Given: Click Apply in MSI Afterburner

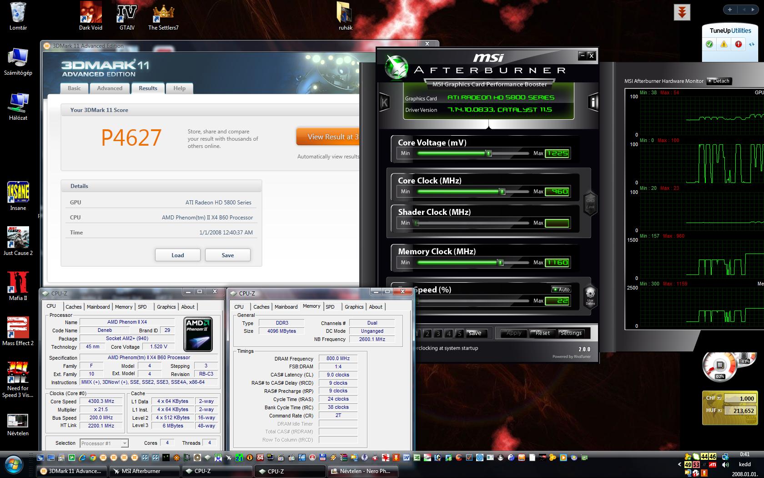Looking at the screenshot, I should 514,333.
